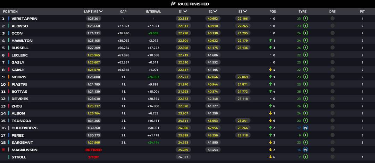Click the DRS column header
This screenshot has height=163, width=375.
pos(332,11)
